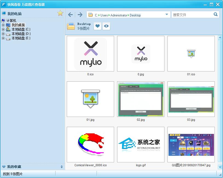Maximize the 快风看看 window

pos(212,4)
